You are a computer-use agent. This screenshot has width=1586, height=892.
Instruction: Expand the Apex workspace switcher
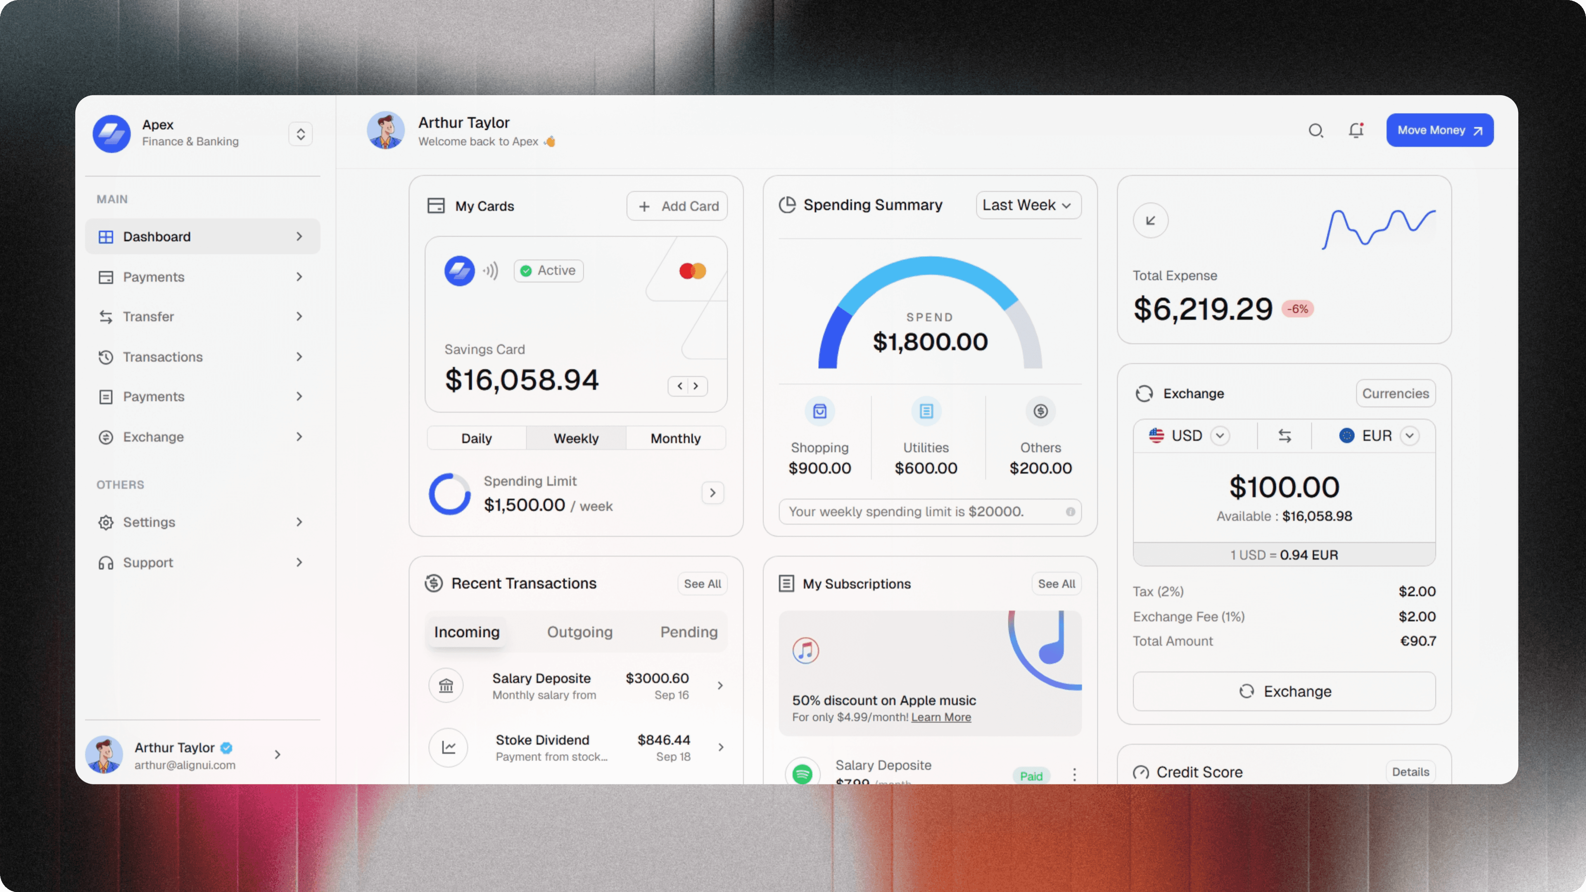(300, 133)
